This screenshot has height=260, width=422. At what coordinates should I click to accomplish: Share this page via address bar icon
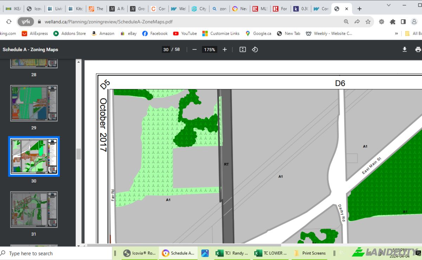357,22
